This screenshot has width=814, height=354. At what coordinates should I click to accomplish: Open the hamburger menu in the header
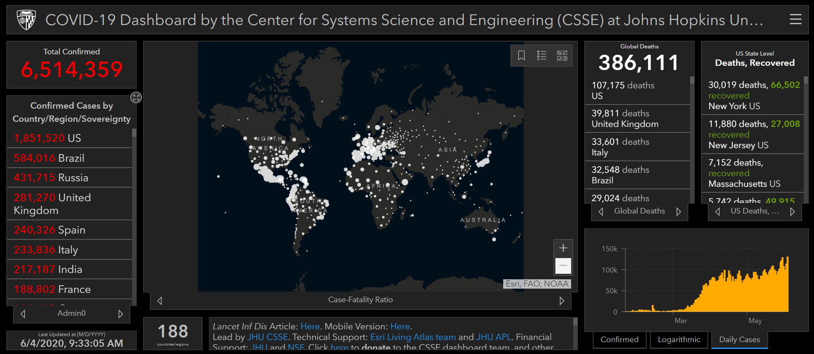point(795,19)
